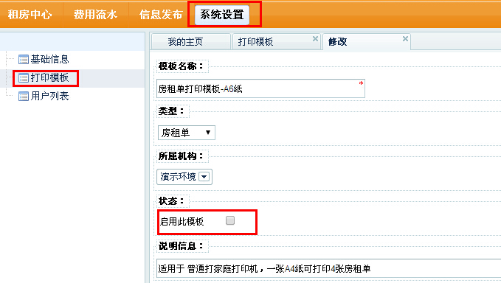
Task: Click the 基础信息 list icon
Action: click(24, 60)
